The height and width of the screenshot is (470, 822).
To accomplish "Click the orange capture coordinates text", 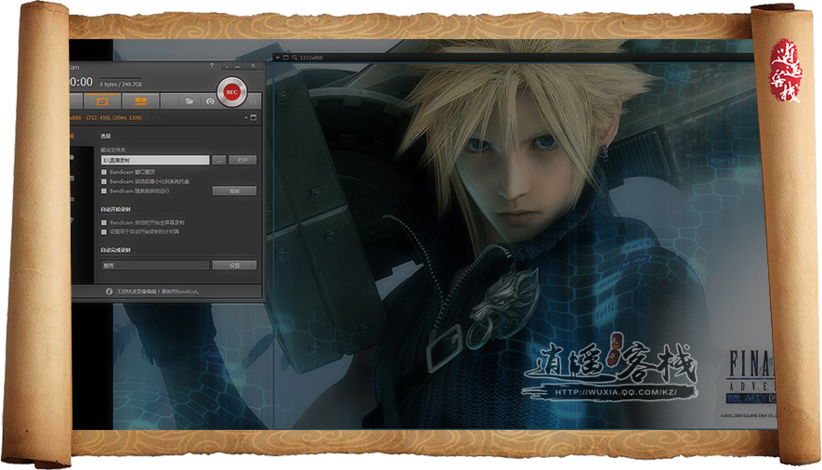I will click(x=105, y=118).
